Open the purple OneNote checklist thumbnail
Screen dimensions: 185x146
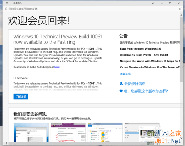click(x=68, y=132)
